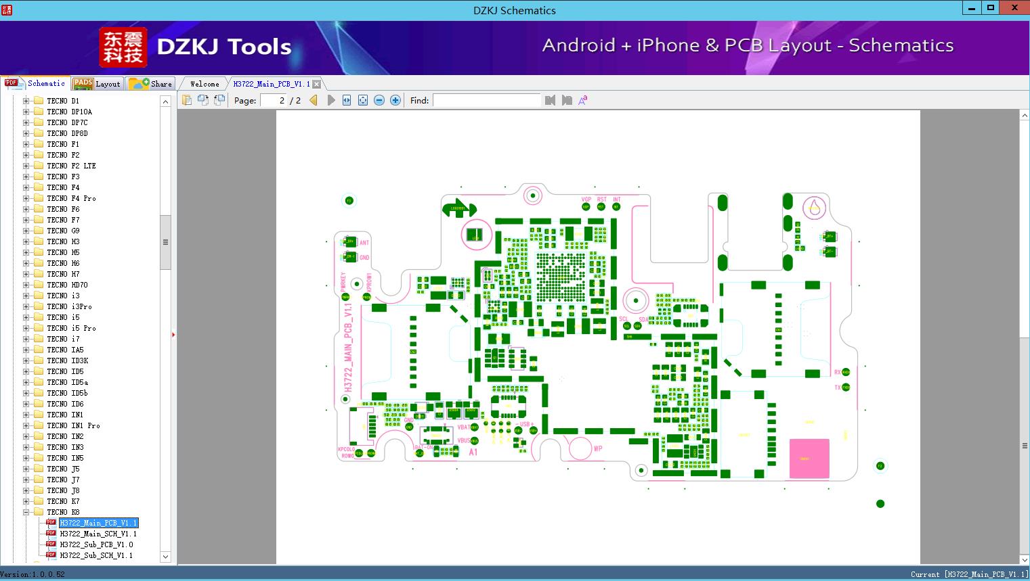Expand the TECNO H3 folder

tap(26, 241)
